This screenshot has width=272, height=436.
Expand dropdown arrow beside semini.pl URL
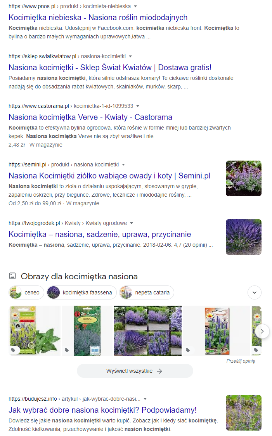pos(123,164)
